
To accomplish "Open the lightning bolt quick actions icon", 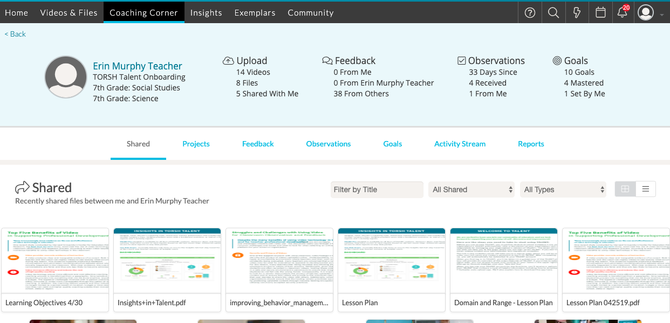I will coord(577,13).
